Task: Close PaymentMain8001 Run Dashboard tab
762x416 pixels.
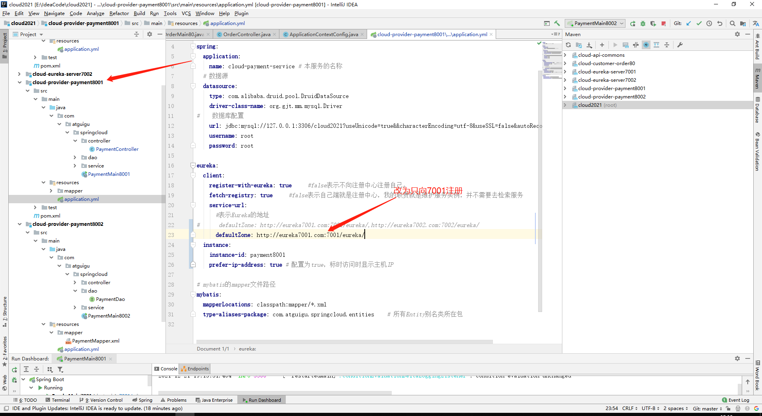Action: (x=110, y=359)
